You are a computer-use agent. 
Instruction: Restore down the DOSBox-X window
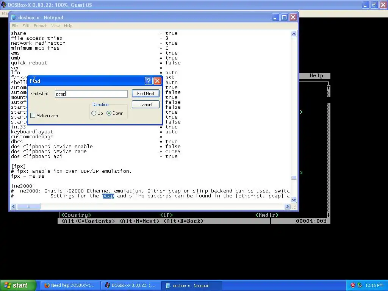374,5
